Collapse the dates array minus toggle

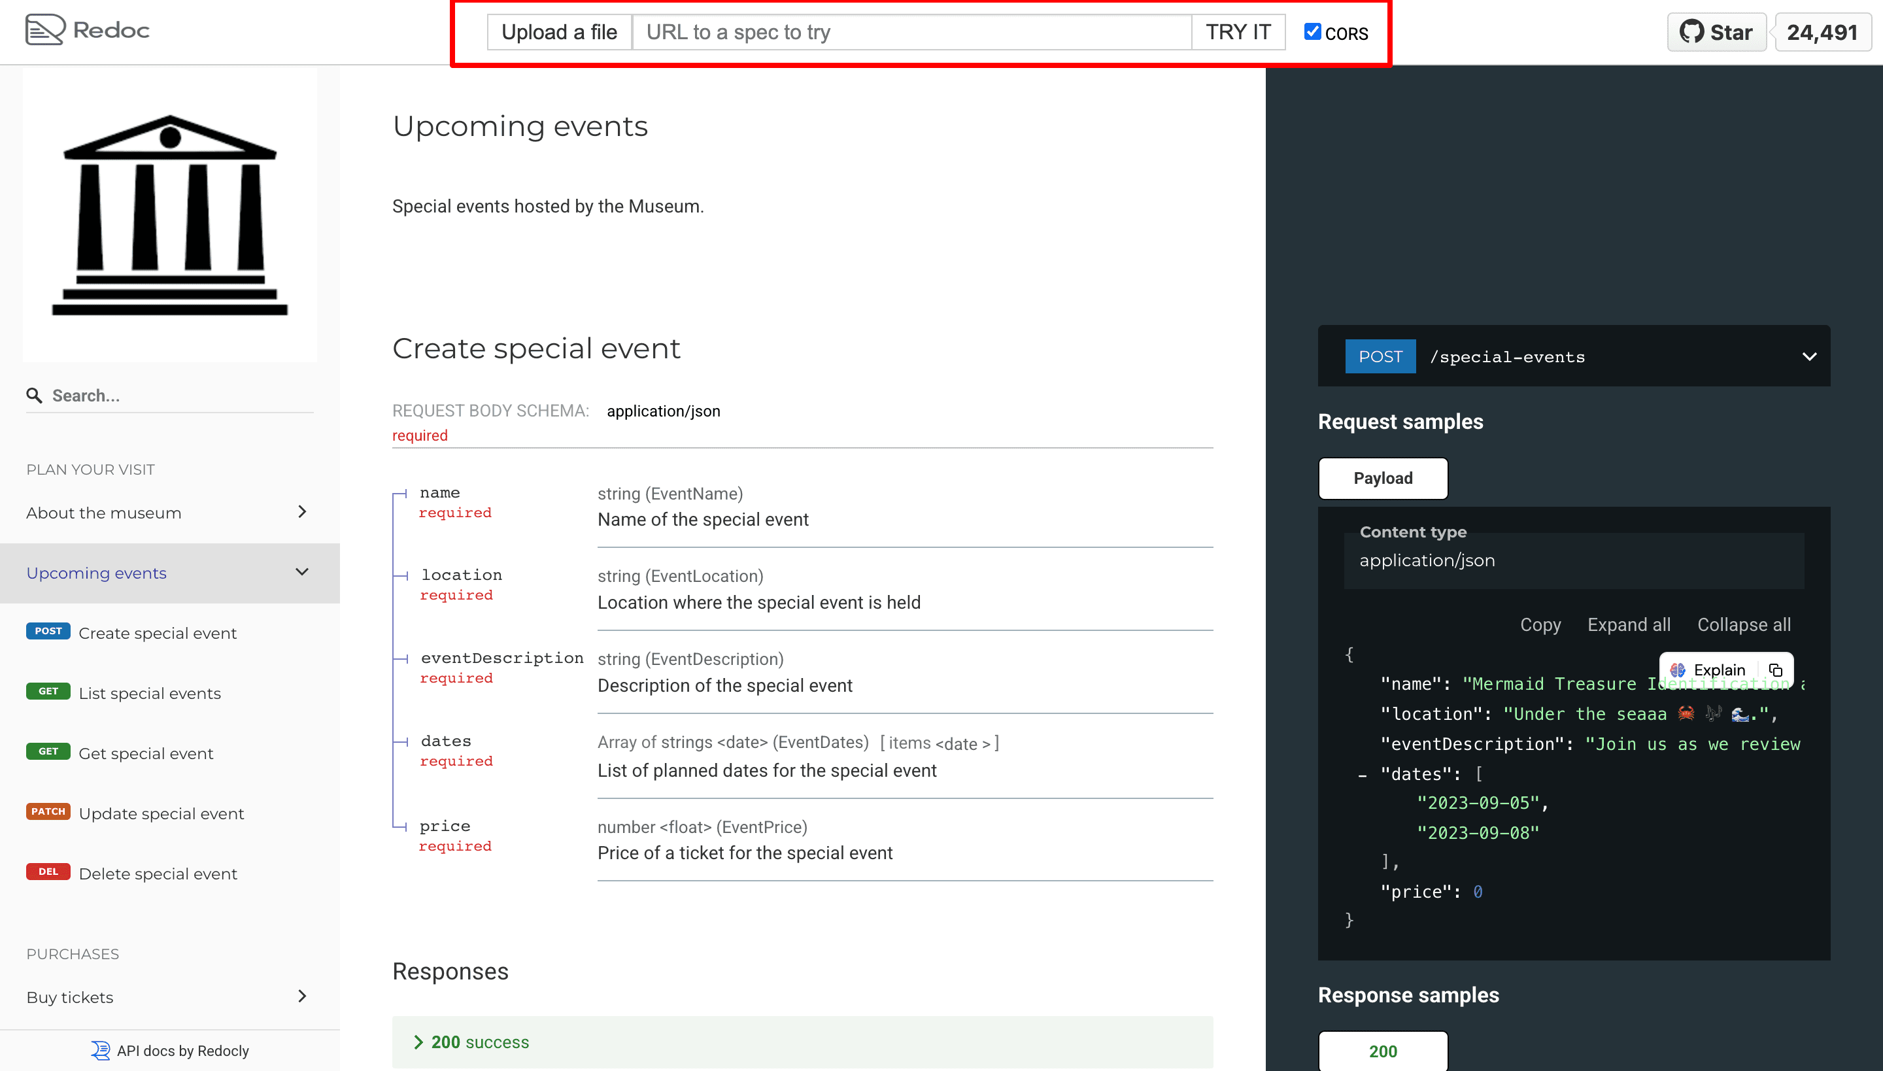pyautogui.click(x=1363, y=775)
